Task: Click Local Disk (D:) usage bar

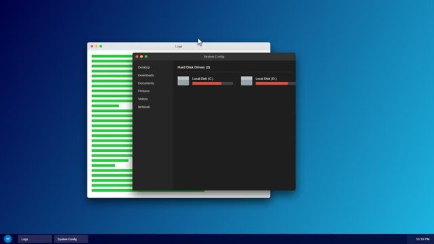Action: pos(276,83)
